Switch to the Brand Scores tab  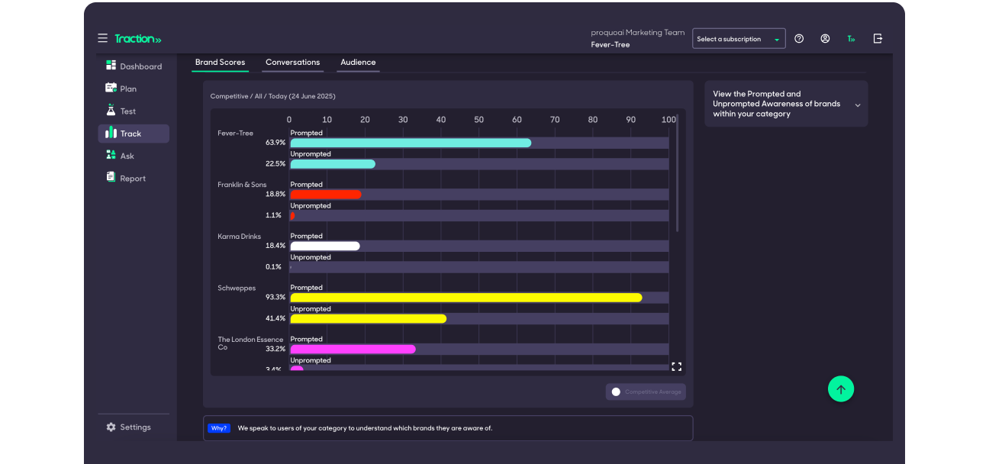click(220, 63)
